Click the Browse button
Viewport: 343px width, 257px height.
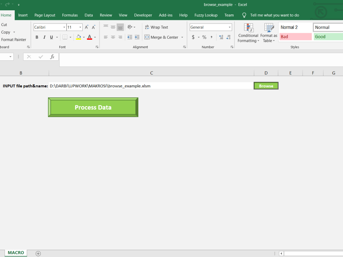[266, 86]
